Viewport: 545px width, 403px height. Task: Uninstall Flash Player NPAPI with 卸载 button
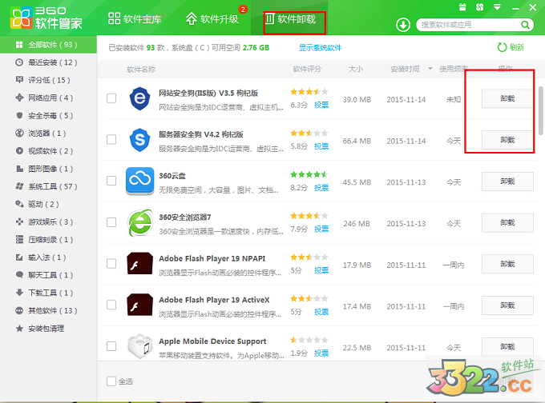507,264
